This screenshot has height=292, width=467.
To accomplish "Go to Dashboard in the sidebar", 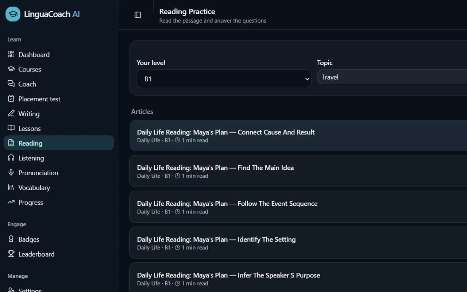I will (x=59, y=54).
